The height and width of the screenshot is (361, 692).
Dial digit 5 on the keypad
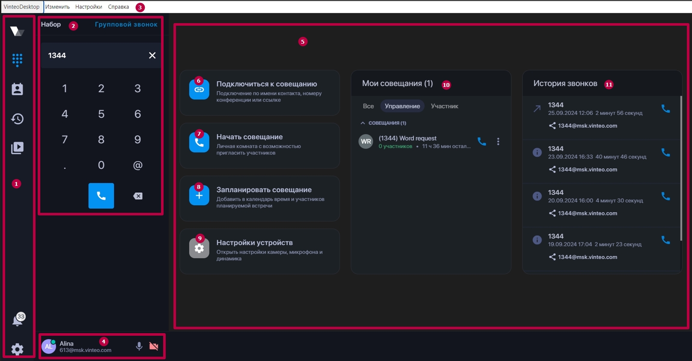tap(101, 114)
